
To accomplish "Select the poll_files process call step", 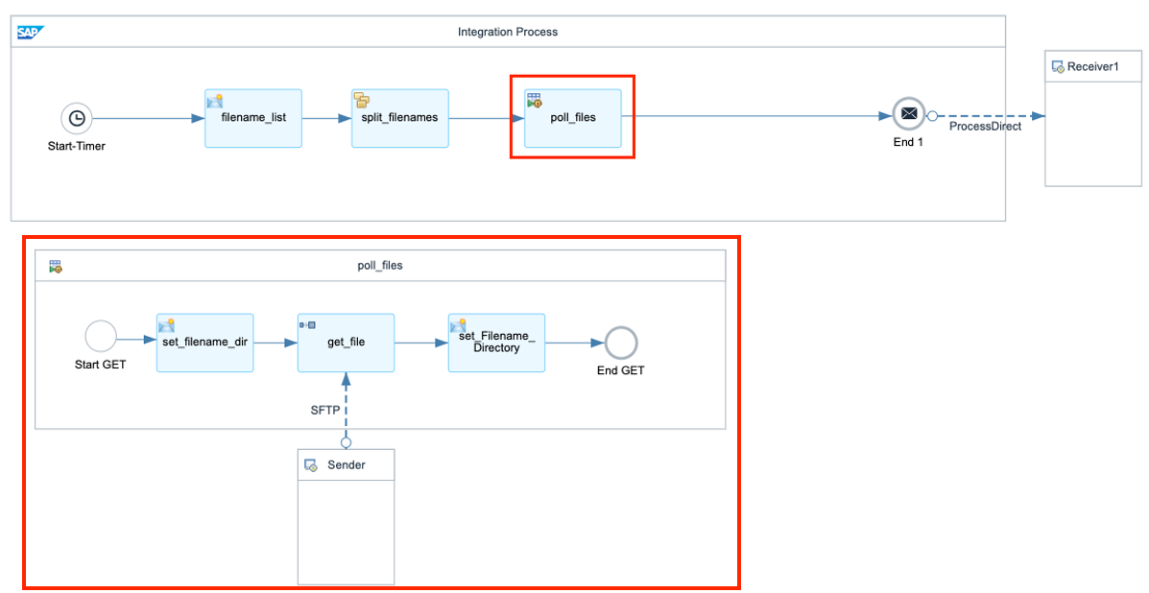I will [573, 118].
